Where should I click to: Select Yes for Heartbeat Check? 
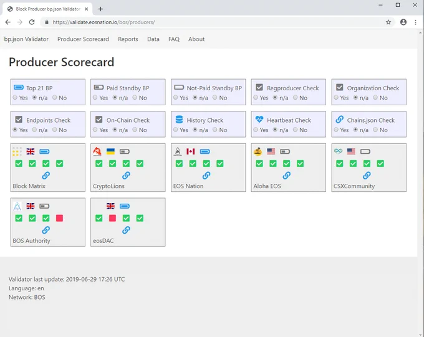tap(256, 130)
